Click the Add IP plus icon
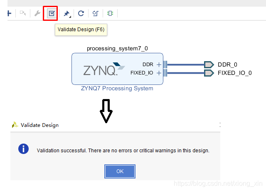This screenshot has width=266, height=191. click(9, 13)
